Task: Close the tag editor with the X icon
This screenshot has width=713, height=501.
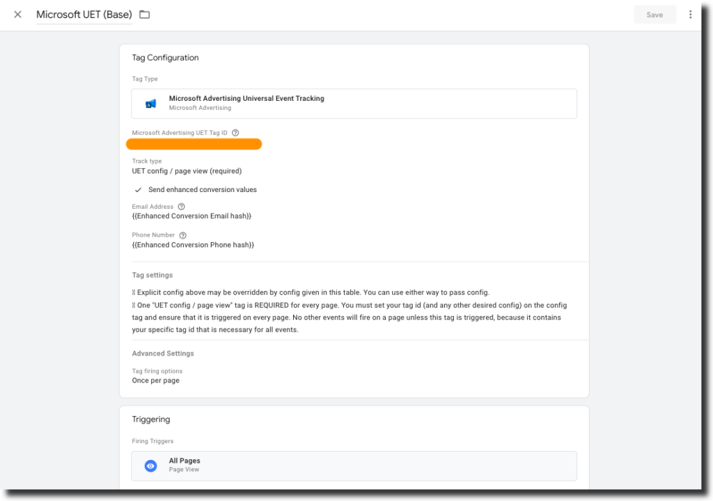Action: [x=17, y=15]
